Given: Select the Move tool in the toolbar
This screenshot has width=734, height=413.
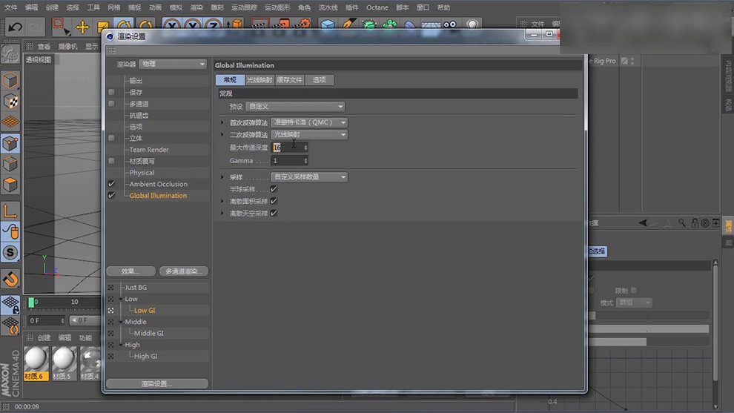Looking at the screenshot, I should [82, 27].
